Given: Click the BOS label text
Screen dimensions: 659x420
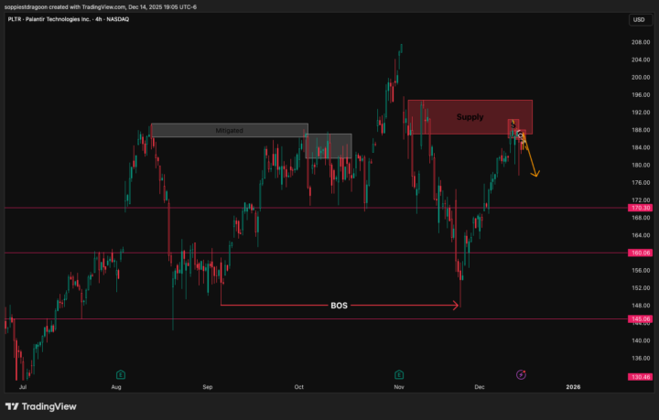Looking at the screenshot, I should pos(340,306).
